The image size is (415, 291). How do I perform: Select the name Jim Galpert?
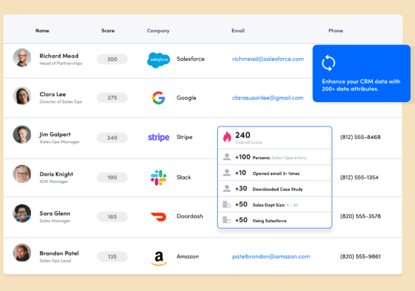[x=55, y=135]
